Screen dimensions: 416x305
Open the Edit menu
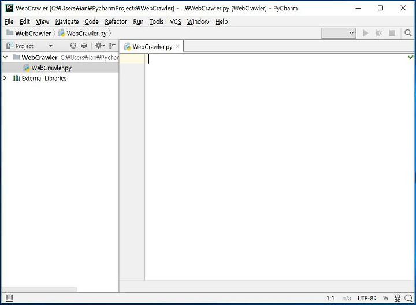tap(25, 21)
